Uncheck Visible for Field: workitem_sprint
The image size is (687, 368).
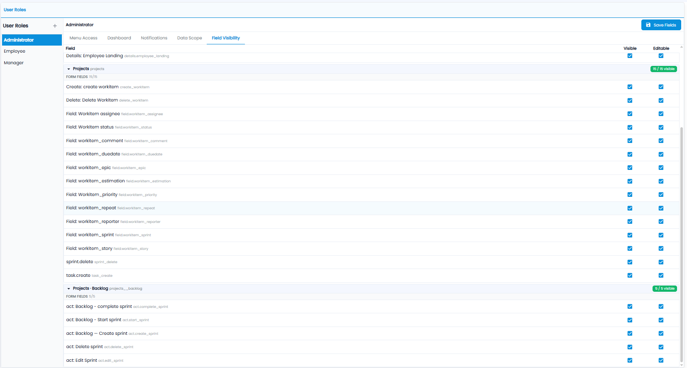point(630,235)
